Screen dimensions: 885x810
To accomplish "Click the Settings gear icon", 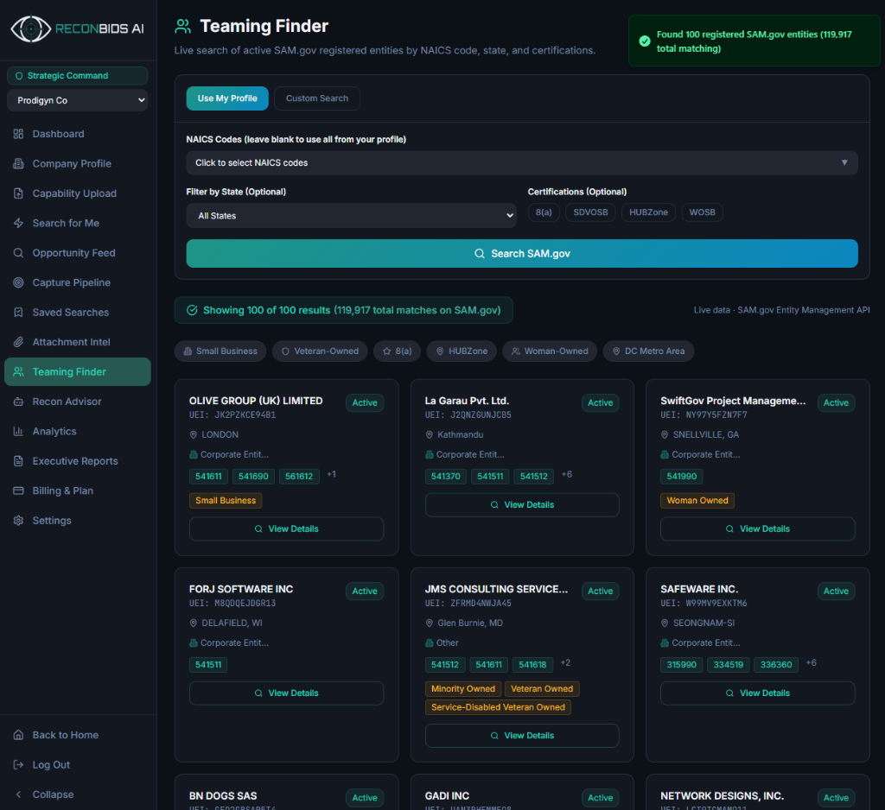I will pos(19,520).
